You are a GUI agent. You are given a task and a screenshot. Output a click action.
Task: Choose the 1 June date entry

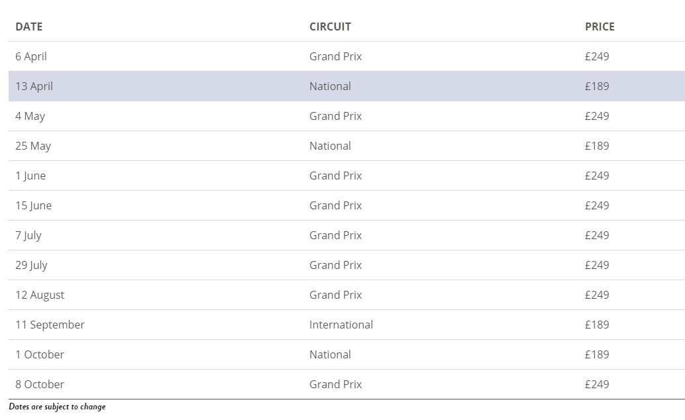click(30, 176)
